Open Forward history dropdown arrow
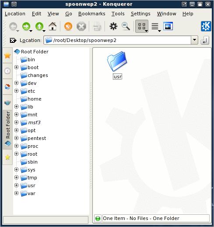This screenshot has width=214, height=227. [31, 31]
